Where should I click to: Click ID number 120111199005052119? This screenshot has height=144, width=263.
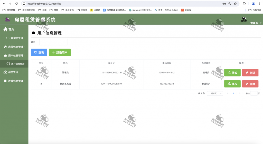111,84
